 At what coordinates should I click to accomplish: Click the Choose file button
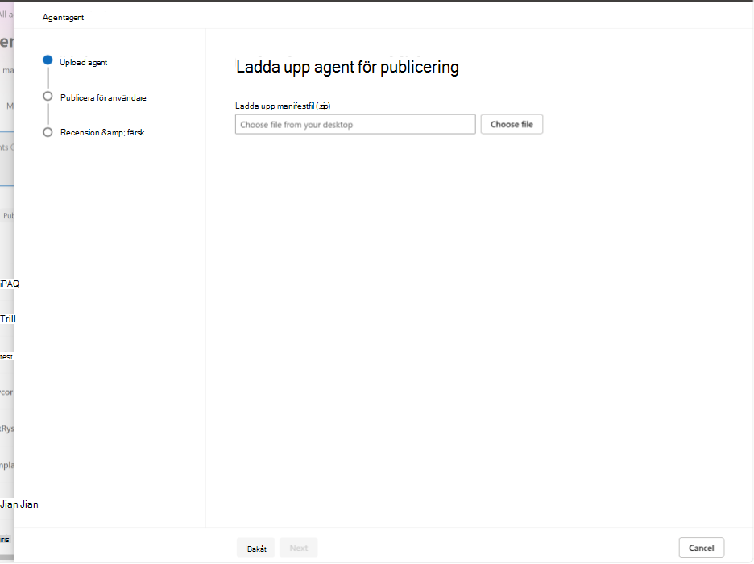[512, 125]
